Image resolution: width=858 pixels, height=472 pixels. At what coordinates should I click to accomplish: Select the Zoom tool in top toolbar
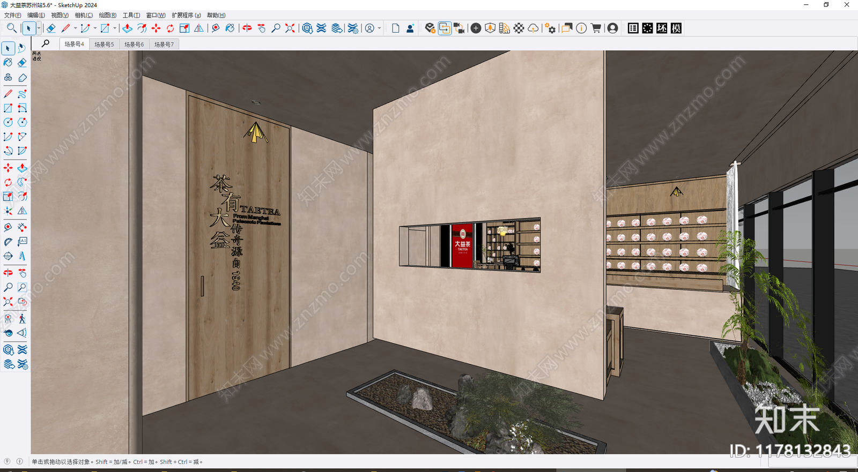coord(276,28)
